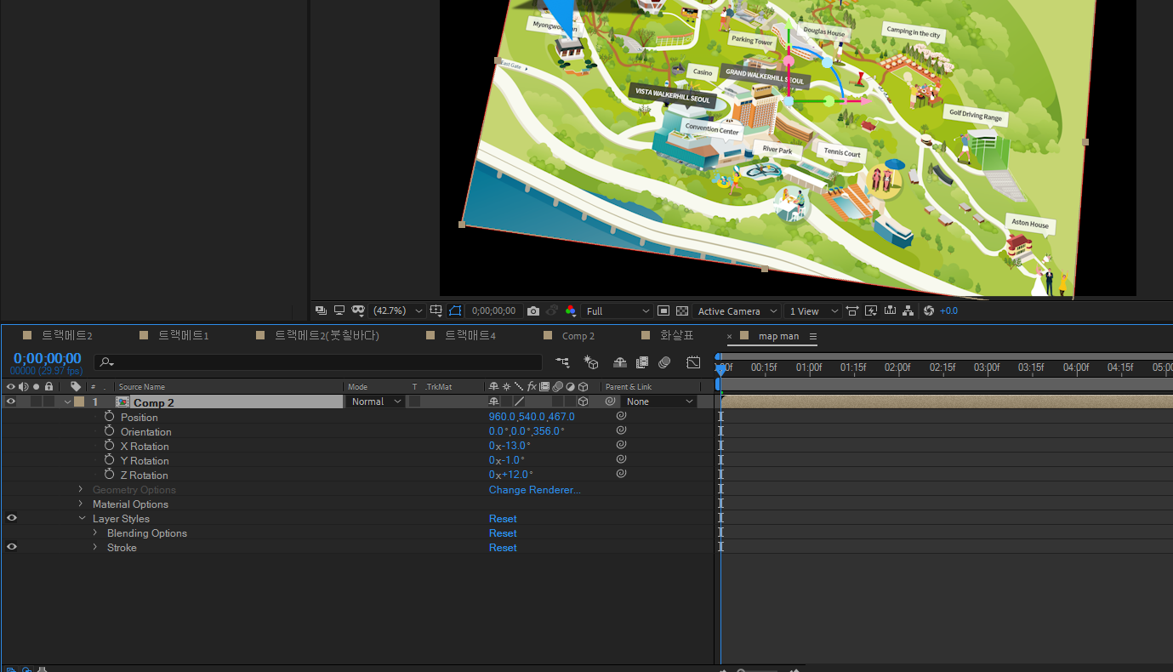Expand Blending Options group

95,532
